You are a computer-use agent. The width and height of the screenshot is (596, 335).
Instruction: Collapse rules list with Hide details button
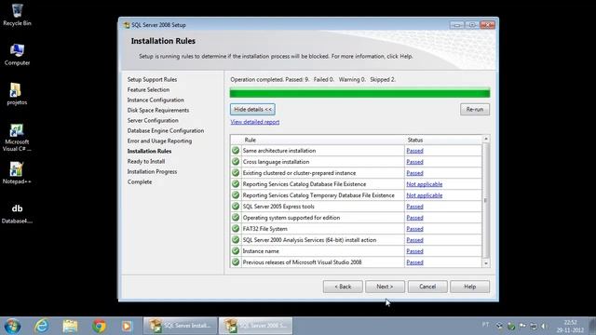[x=252, y=110]
